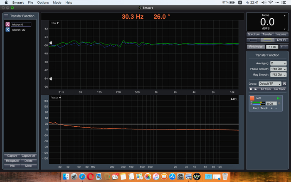Viewport: 291px width, 182px height.
Task: Click the orange Left measurement color swatch
Action: point(252,98)
